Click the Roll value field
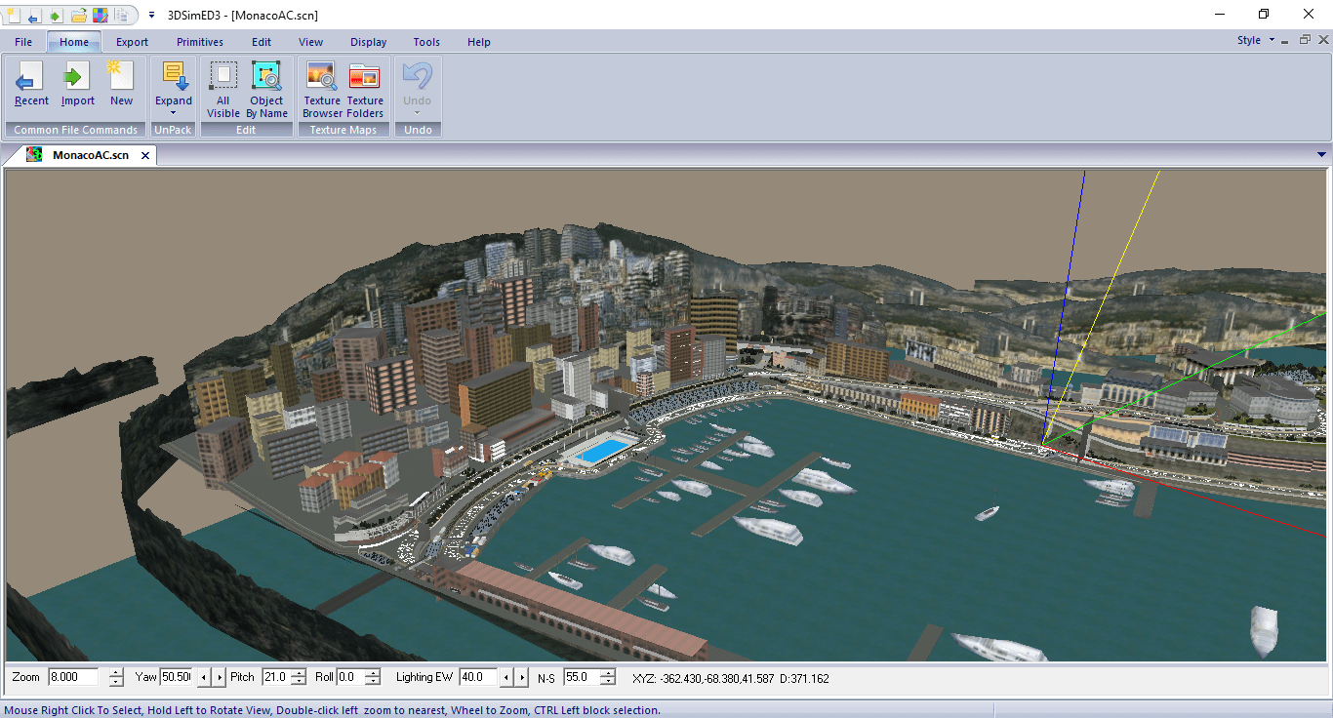The height and width of the screenshot is (718, 1333). pyautogui.click(x=348, y=677)
